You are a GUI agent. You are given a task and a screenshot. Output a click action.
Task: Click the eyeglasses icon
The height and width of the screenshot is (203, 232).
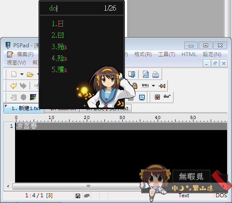click(167, 96)
